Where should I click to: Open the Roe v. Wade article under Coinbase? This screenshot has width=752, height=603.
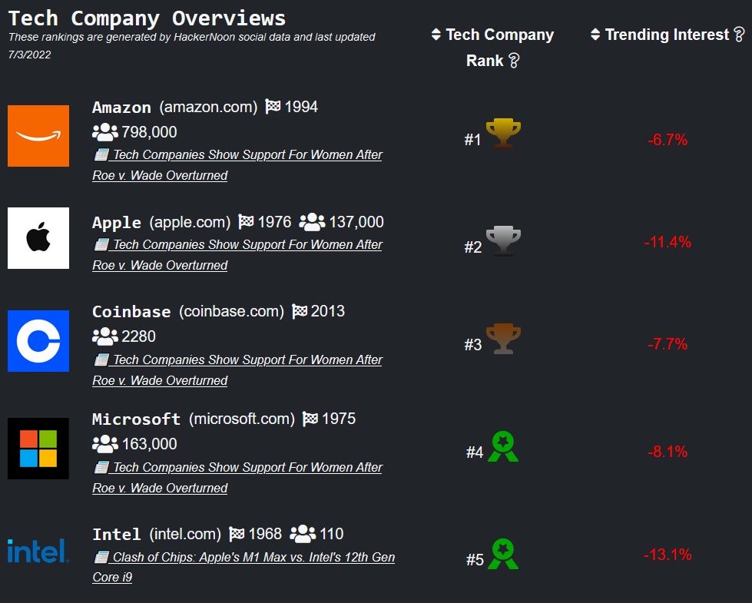238,360
